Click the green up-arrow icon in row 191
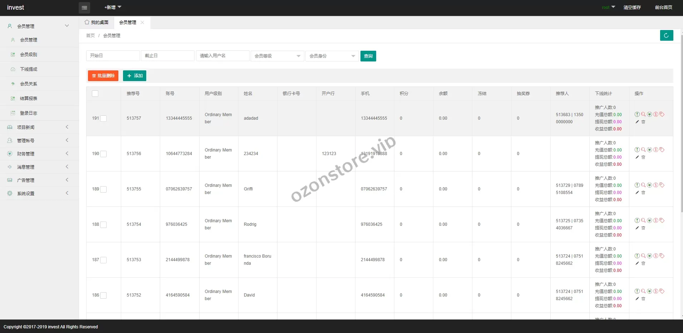683x333 pixels. click(637, 114)
